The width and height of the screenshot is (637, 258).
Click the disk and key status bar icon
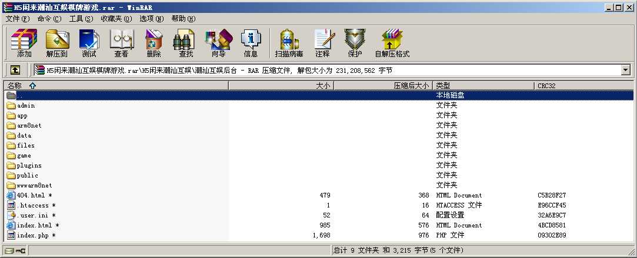[15, 251]
